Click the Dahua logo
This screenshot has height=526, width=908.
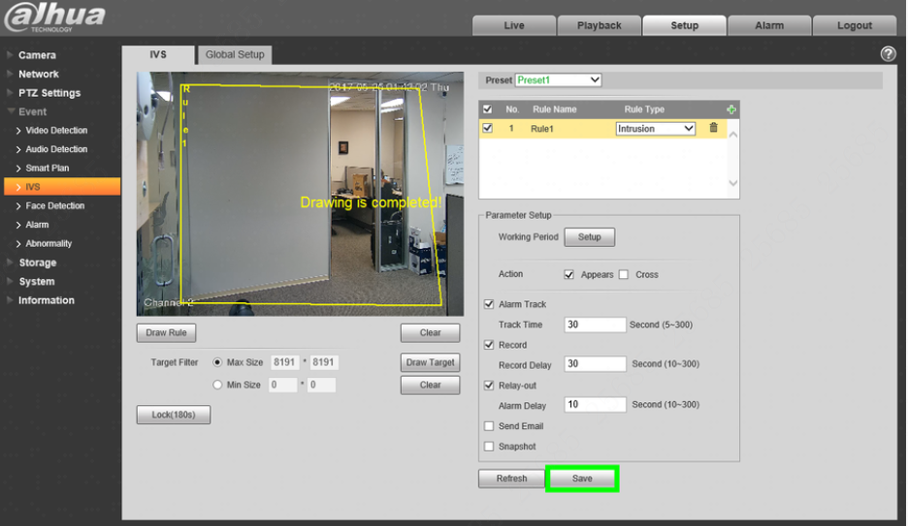click(55, 16)
